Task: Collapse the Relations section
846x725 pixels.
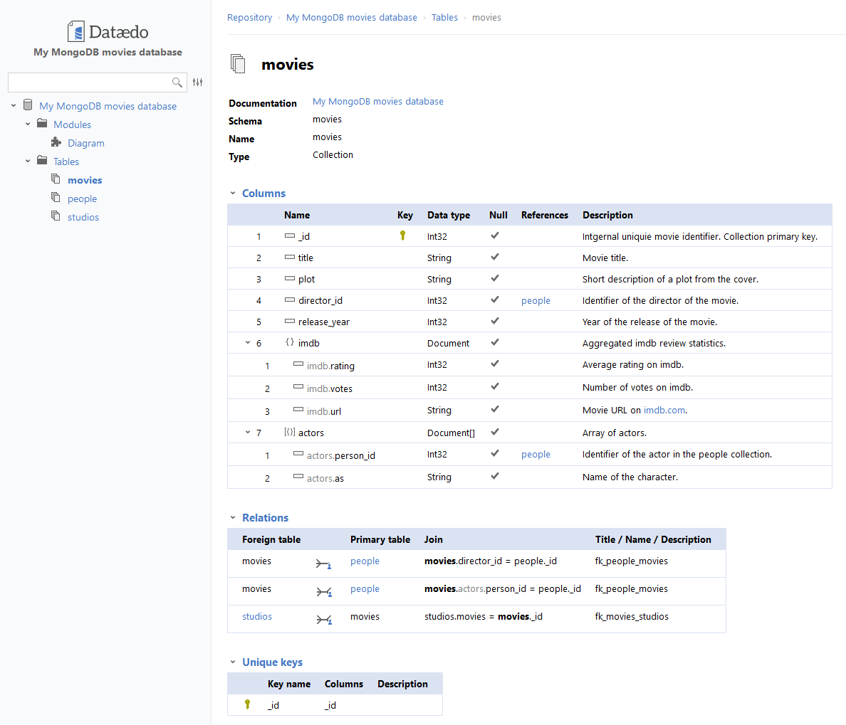Action: 233,518
